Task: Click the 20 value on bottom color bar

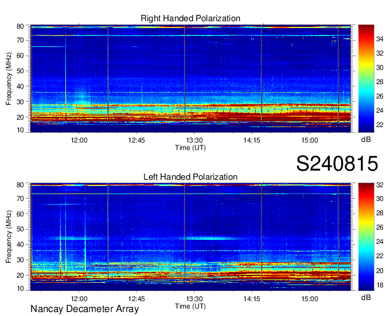Action: 380,271
